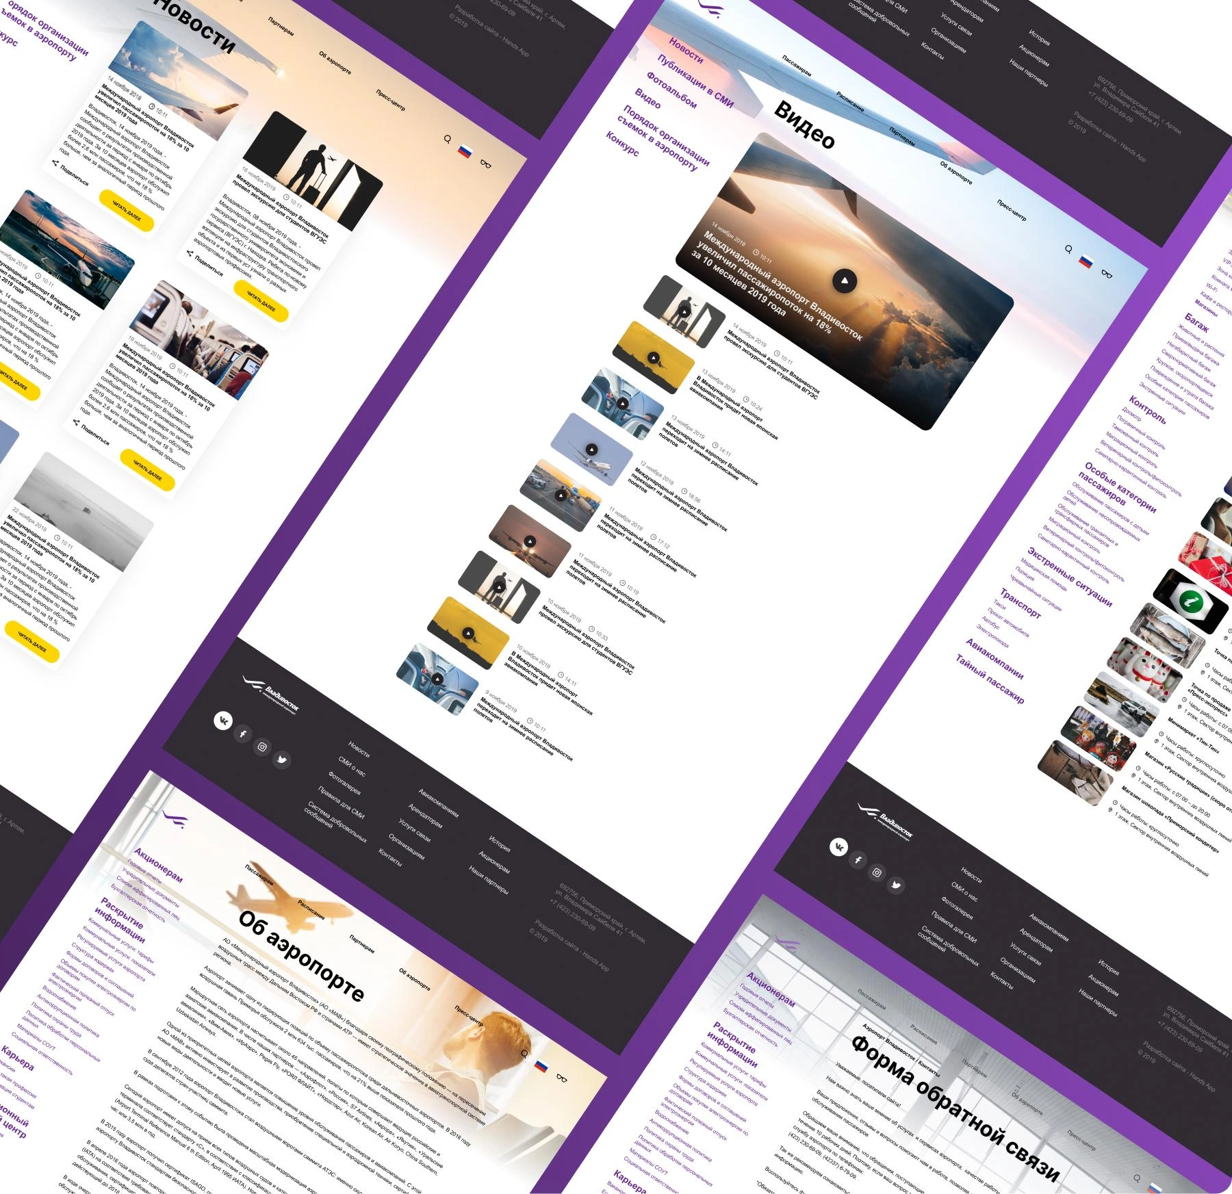Open Расписание in the Видео page menu
Viewport: 1232px width, 1194px height.
[849, 102]
